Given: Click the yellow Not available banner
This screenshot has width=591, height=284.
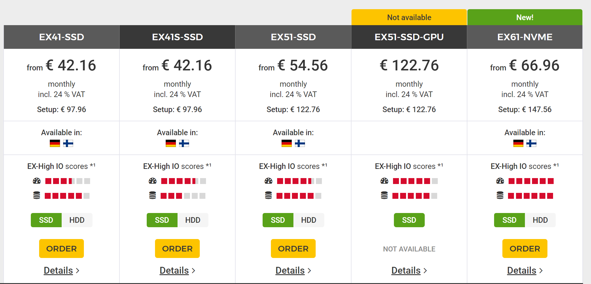Looking at the screenshot, I should click(409, 17).
